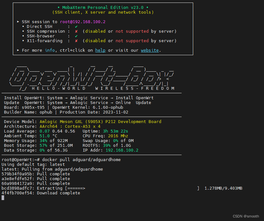This screenshot has width=264, height=221.
Task: Click the uptime value '3h 53m 22s'
Action: (x=115, y=131)
